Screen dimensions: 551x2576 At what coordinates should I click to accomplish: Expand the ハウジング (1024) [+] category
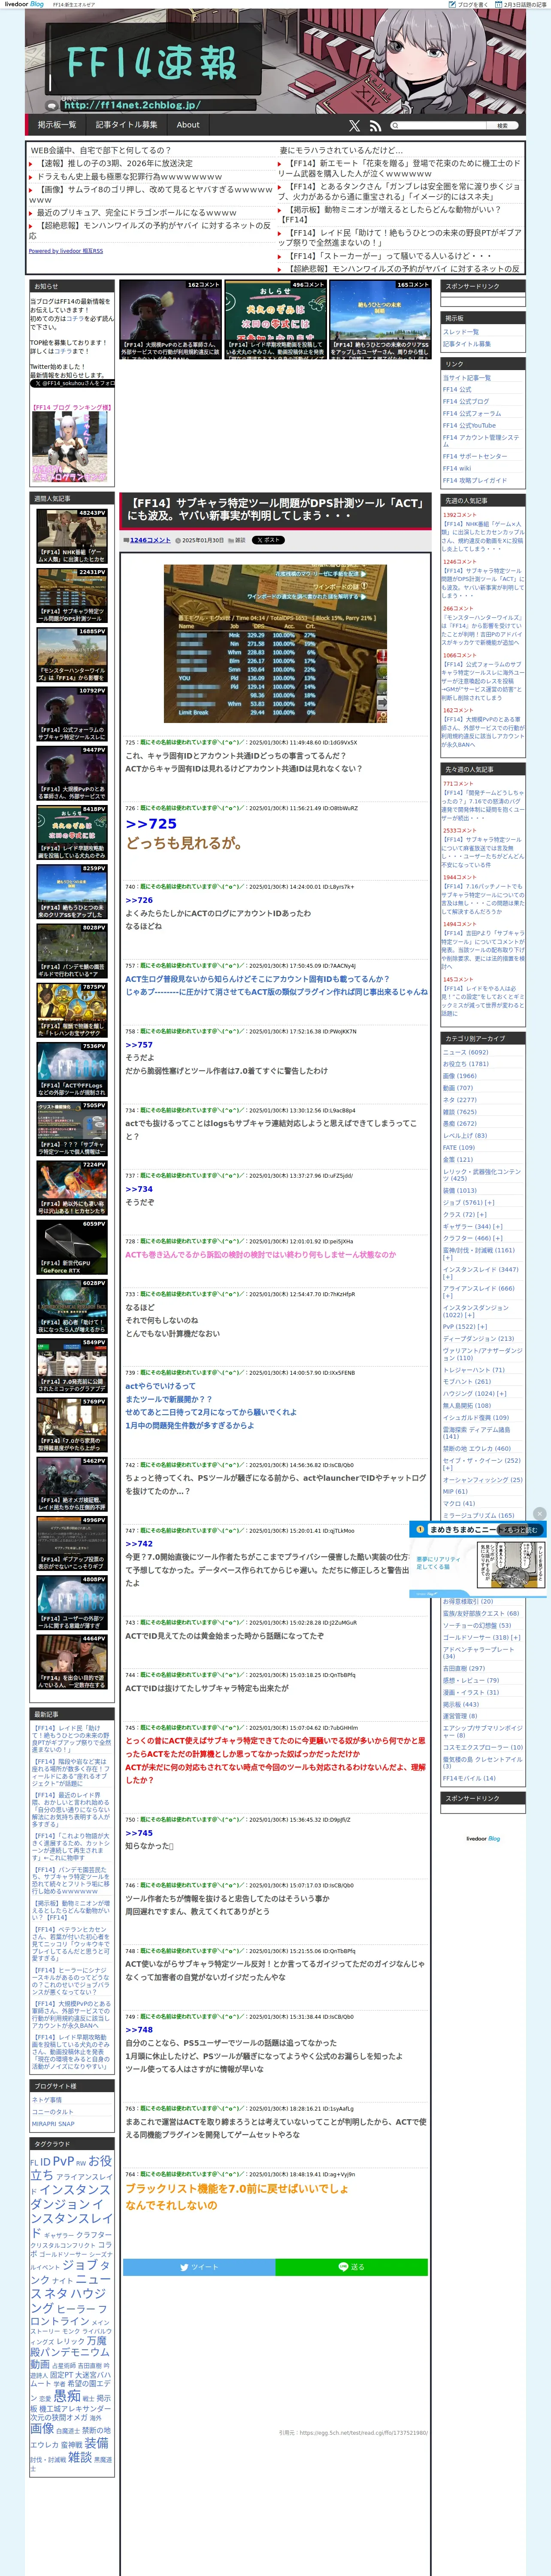pyautogui.click(x=474, y=1393)
